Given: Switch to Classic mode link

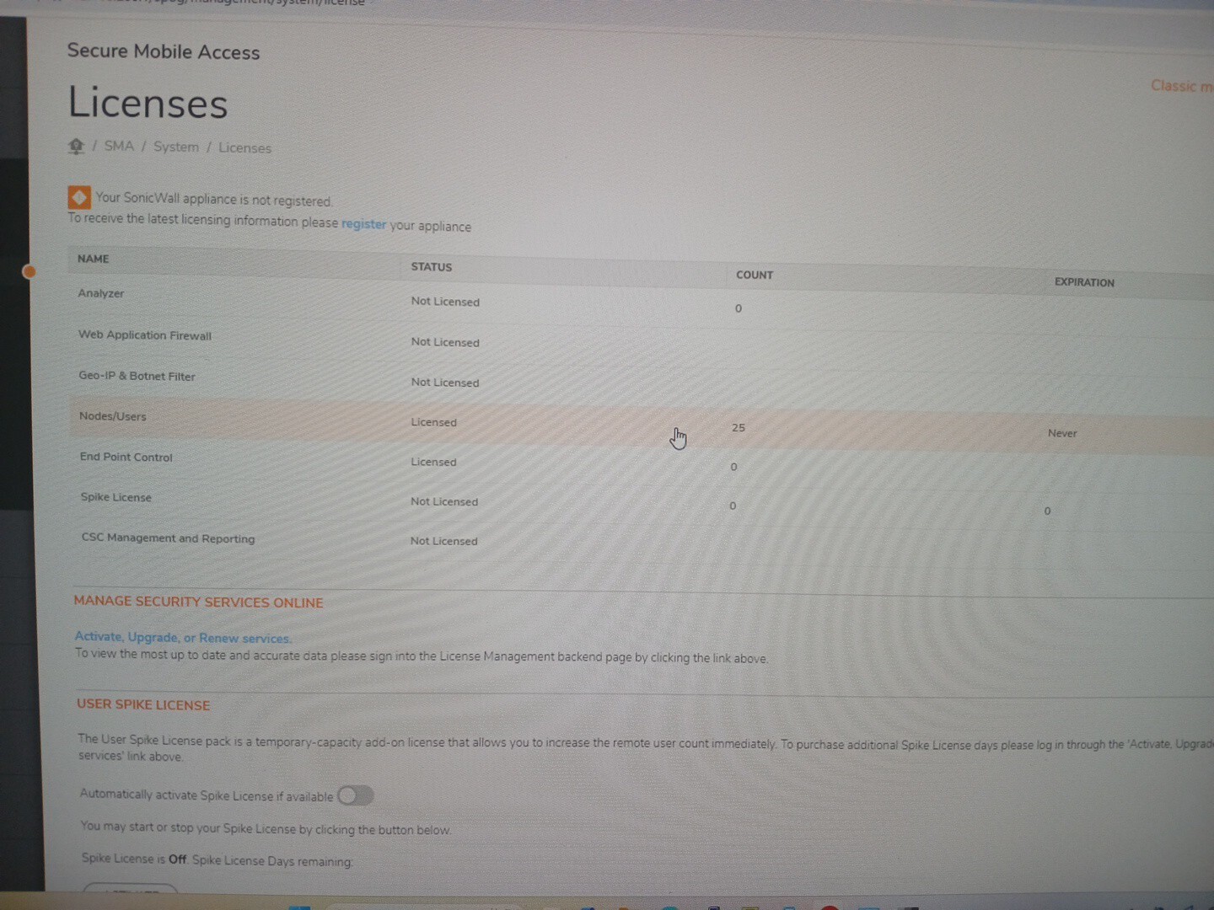Looking at the screenshot, I should (x=1182, y=86).
